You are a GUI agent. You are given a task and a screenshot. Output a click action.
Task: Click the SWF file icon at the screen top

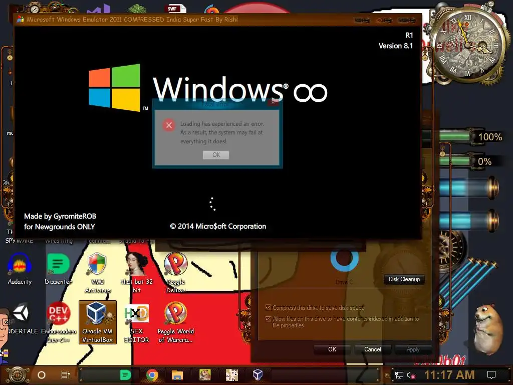(x=177, y=8)
